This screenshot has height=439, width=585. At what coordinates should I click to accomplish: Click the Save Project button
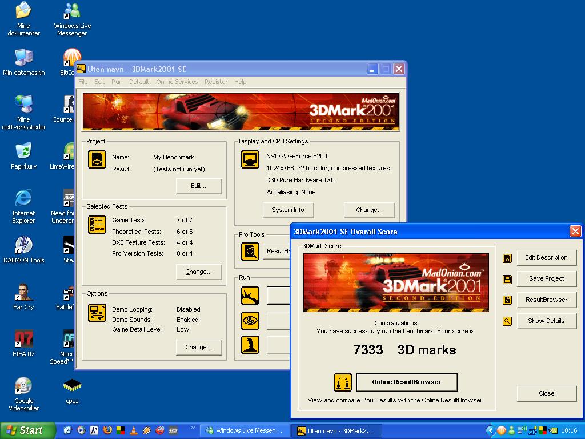pos(547,279)
